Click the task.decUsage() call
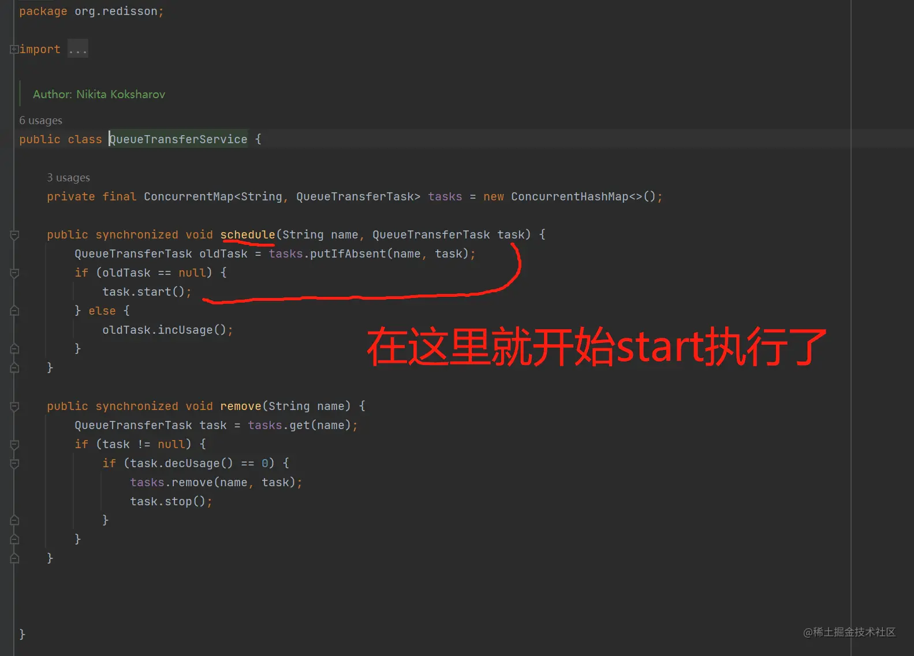914x656 pixels. pyautogui.click(x=181, y=463)
